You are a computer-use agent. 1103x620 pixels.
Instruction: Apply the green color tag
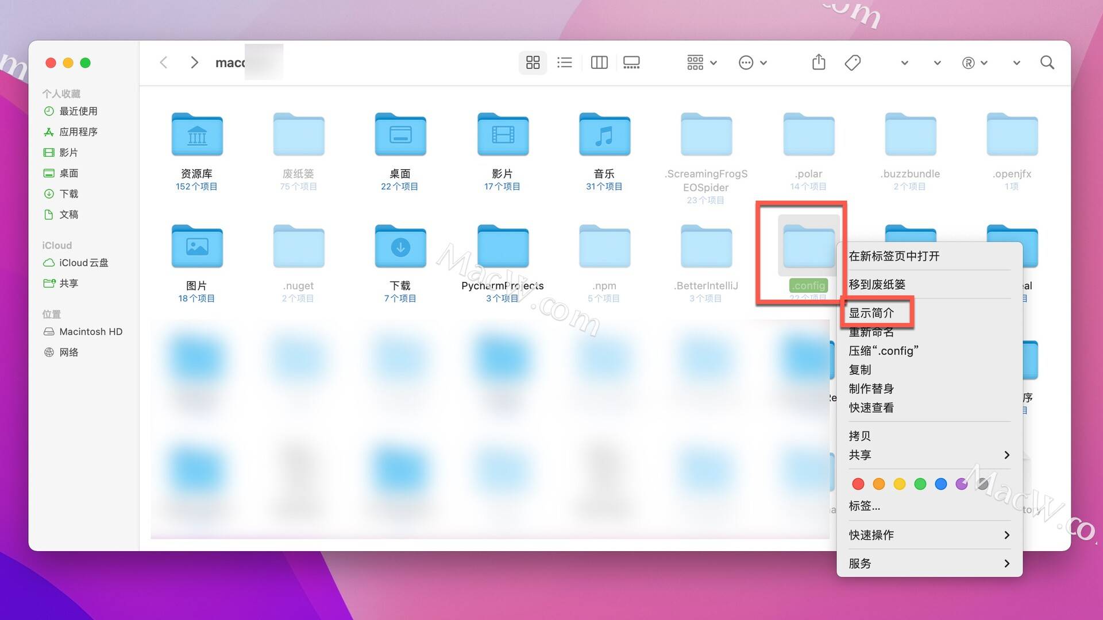(920, 484)
